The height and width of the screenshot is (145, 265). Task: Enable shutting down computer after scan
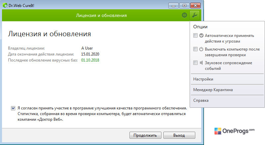pos(195,49)
